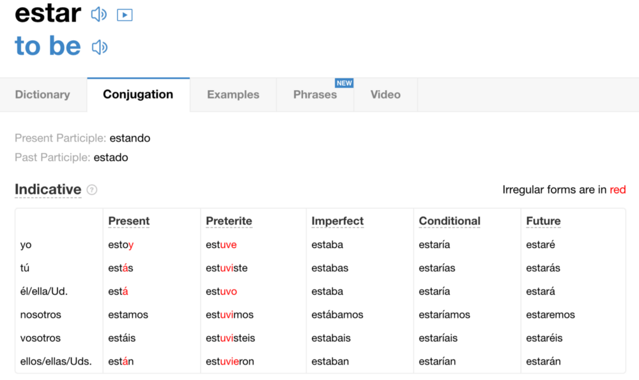Play audio pronunciation of estar

point(99,15)
